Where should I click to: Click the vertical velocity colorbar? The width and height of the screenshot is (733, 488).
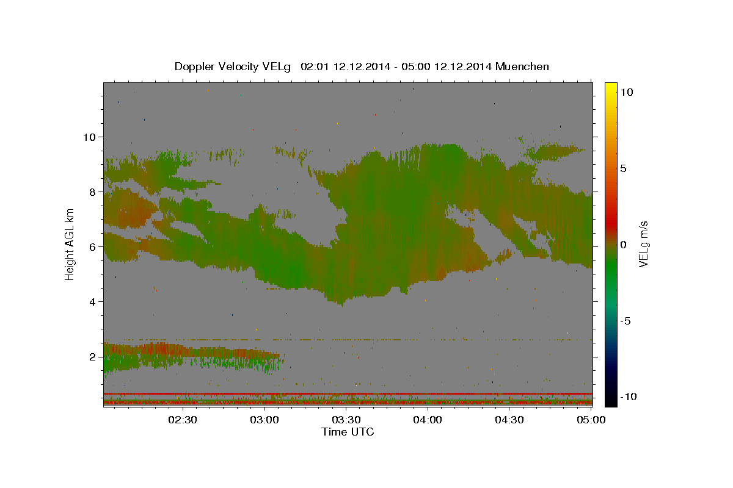point(611,244)
